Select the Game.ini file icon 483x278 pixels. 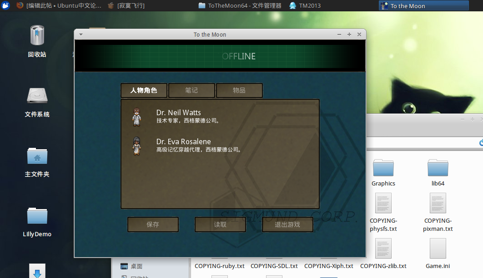pos(438,248)
